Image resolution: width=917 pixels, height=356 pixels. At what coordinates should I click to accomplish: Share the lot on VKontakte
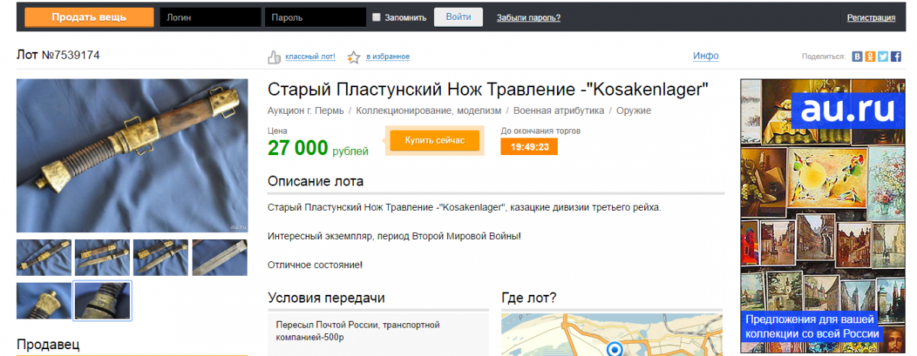click(x=857, y=57)
